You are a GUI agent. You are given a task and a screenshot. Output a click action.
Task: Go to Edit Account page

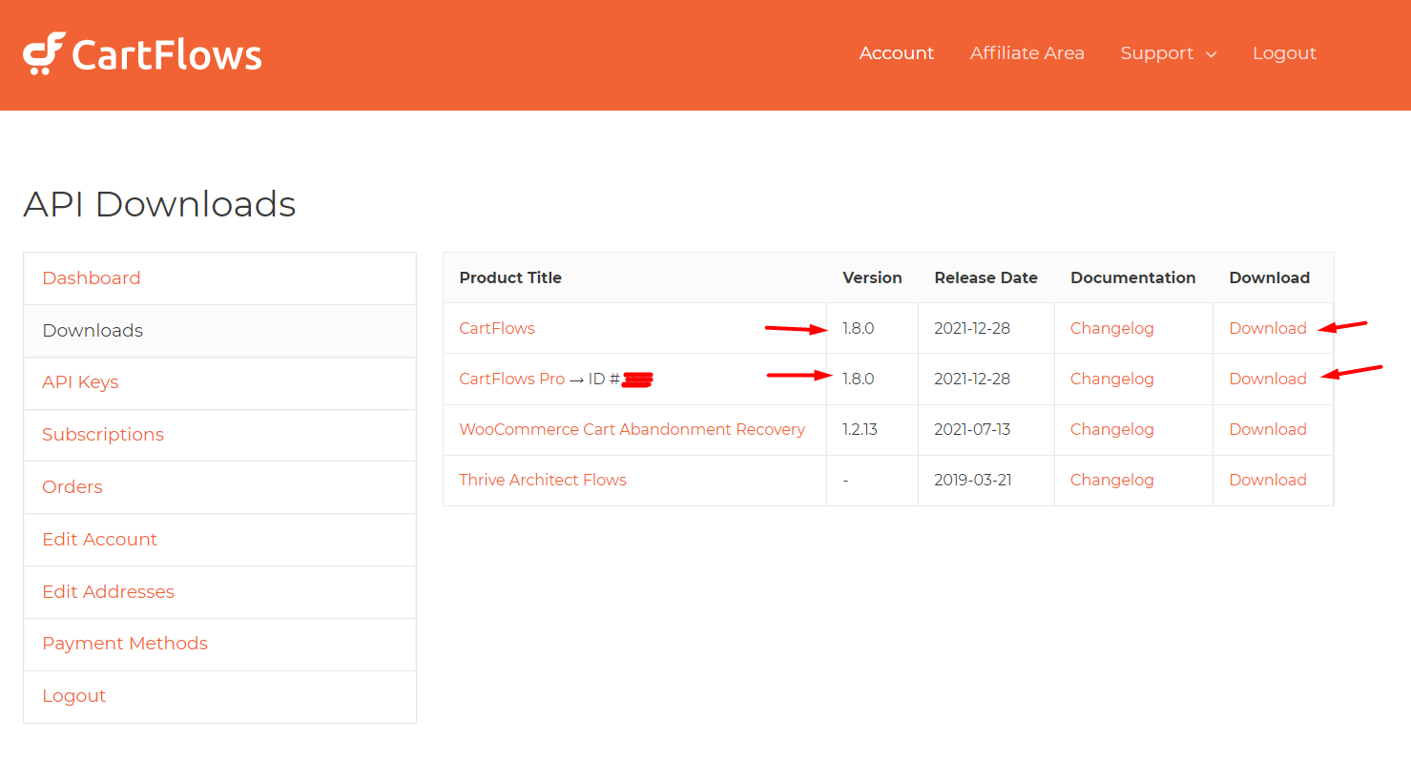[99, 540]
